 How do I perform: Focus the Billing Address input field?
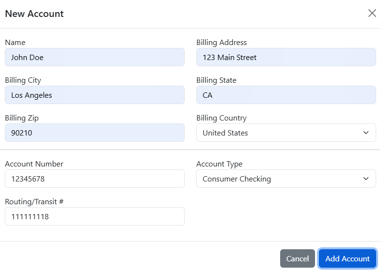pyautogui.click(x=286, y=57)
